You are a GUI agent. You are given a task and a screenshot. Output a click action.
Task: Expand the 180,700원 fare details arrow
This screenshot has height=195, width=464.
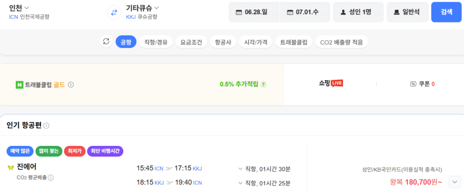[x=454, y=182]
